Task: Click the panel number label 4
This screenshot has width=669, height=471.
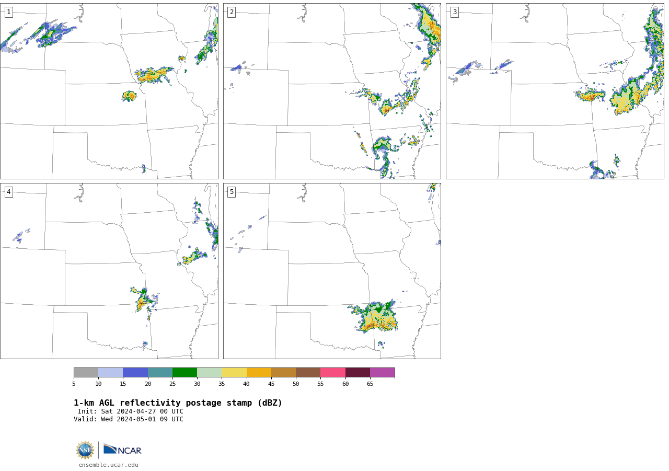Action: pyautogui.click(x=8, y=192)
